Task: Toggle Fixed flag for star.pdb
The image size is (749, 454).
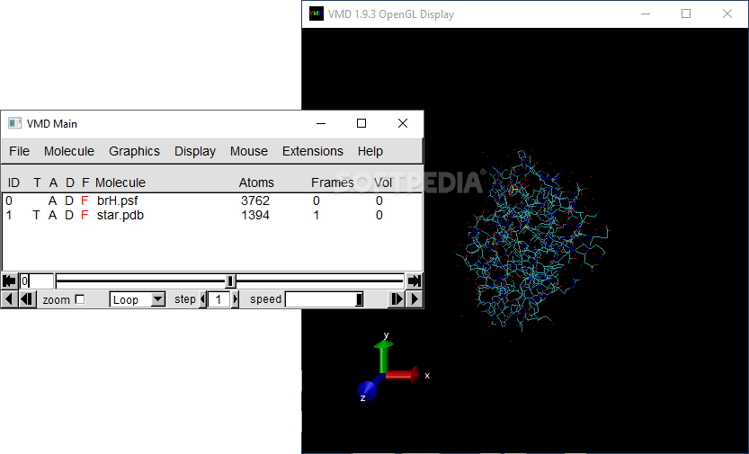Action: (85, 215)
